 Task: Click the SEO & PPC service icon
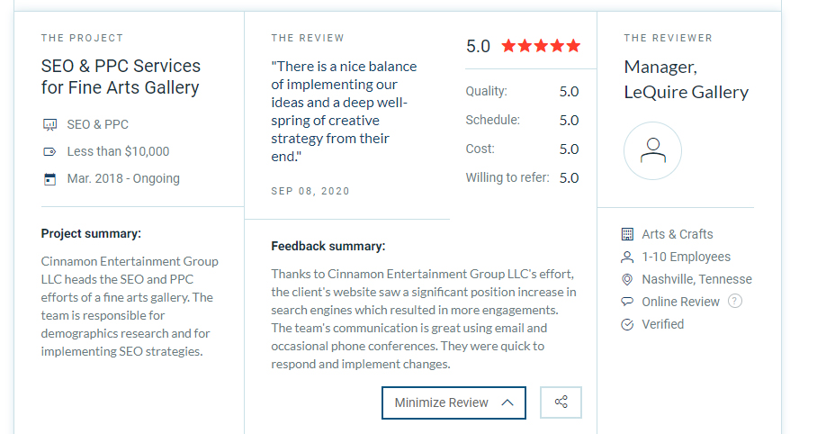click(x=49, y=124)
